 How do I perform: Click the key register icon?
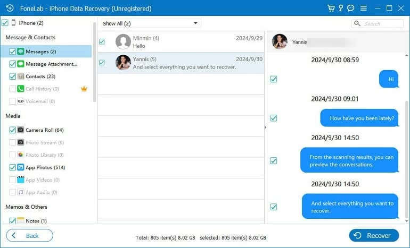coord(341,8)
